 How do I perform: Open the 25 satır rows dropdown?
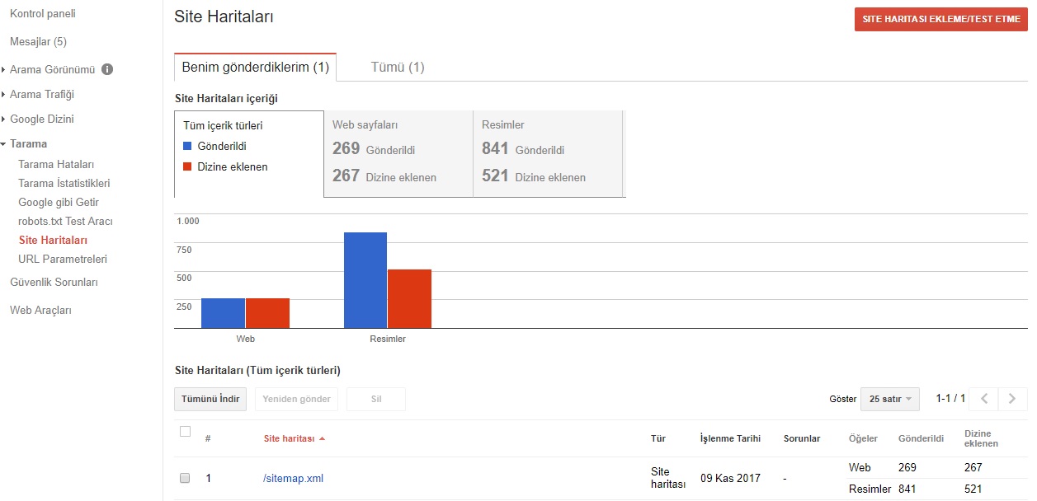point(890,399)
